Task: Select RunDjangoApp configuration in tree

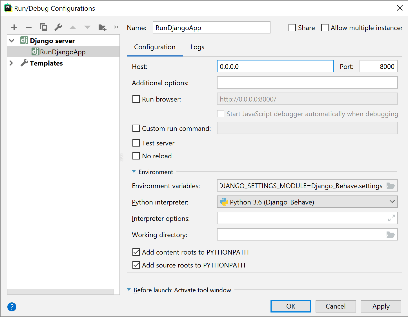Action: click(x=63, y=52)
